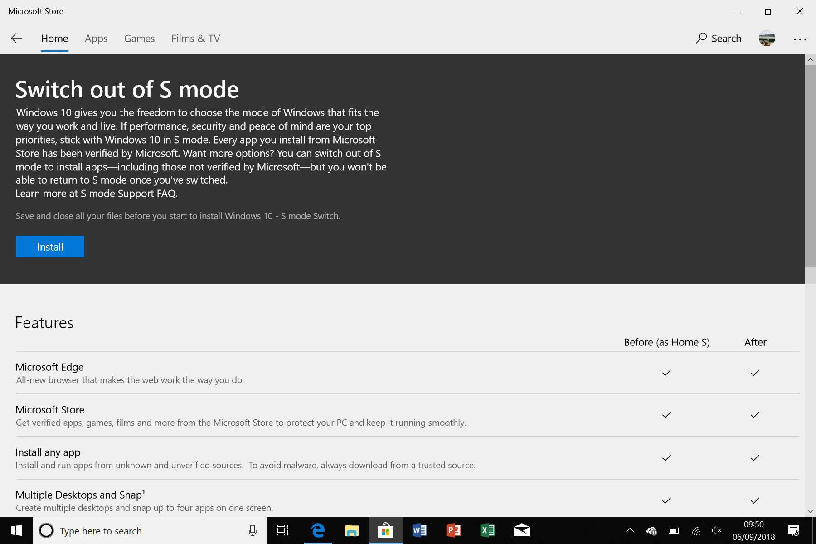
Task: Click the 'Switch out of S mode' heading
Action: (127, 90)
